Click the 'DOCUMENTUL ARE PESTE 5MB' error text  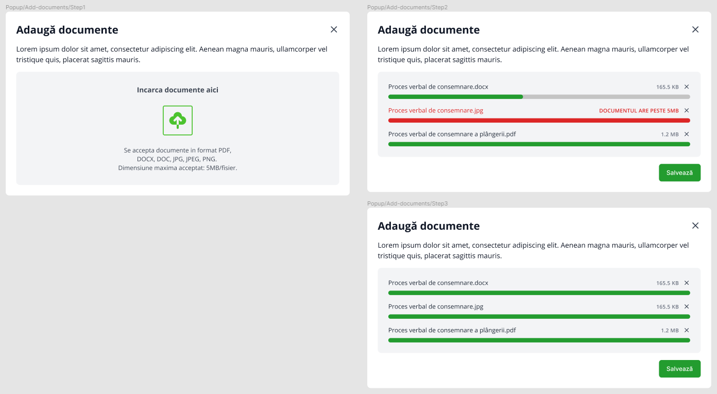click(639, 111)
